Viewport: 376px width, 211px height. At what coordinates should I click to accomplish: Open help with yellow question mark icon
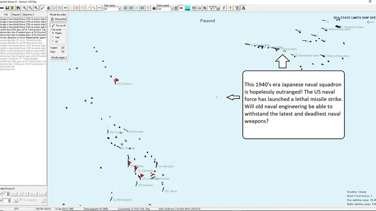(230, 8)
